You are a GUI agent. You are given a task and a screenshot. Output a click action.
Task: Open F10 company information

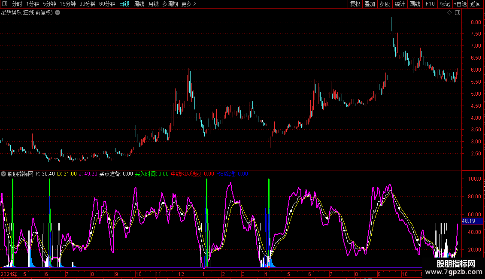tap(430, 4)
